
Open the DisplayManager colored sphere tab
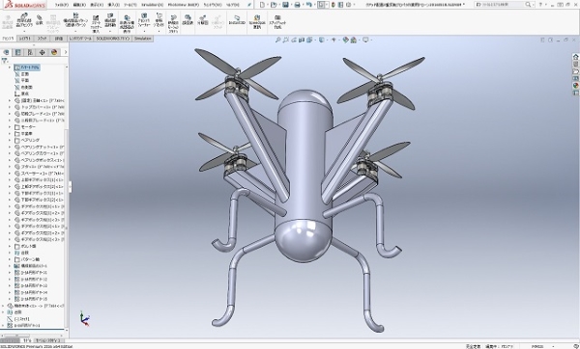54,52
